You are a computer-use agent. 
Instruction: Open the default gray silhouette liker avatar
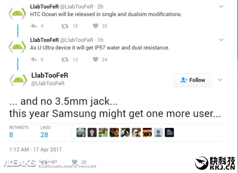[x=158, y=132]
